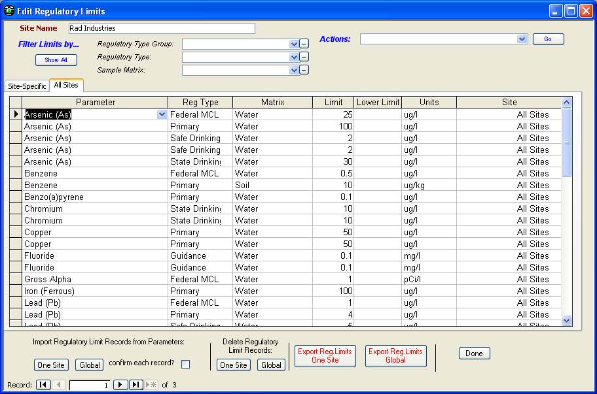Click Export Reg.Limits One Site button
Screen dimensions: 597x394
[325, 356]
